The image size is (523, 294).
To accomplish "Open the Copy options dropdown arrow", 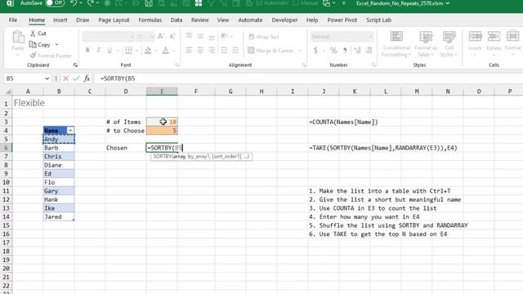I will (56, 44).
